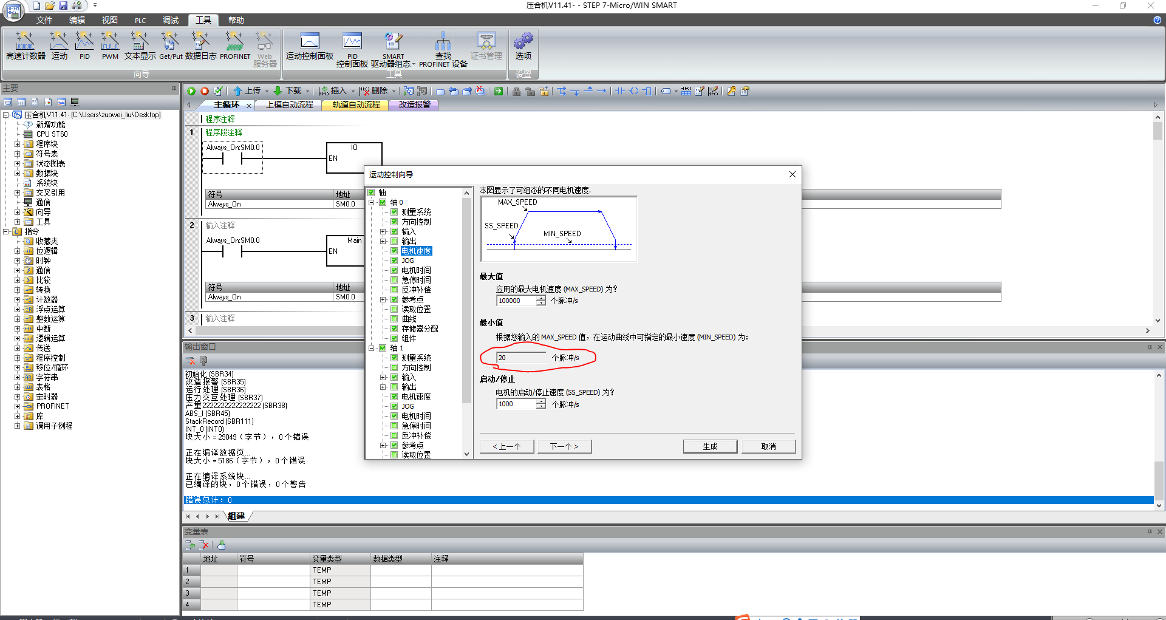Uncheck the JOG checkbox under 轴 0

click(394, 261)
